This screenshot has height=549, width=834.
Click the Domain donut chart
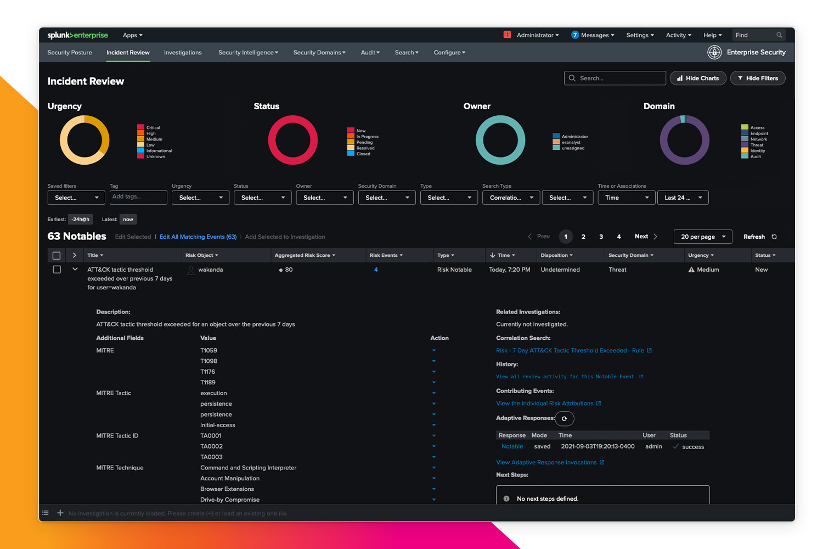click(x=685, y=140)
